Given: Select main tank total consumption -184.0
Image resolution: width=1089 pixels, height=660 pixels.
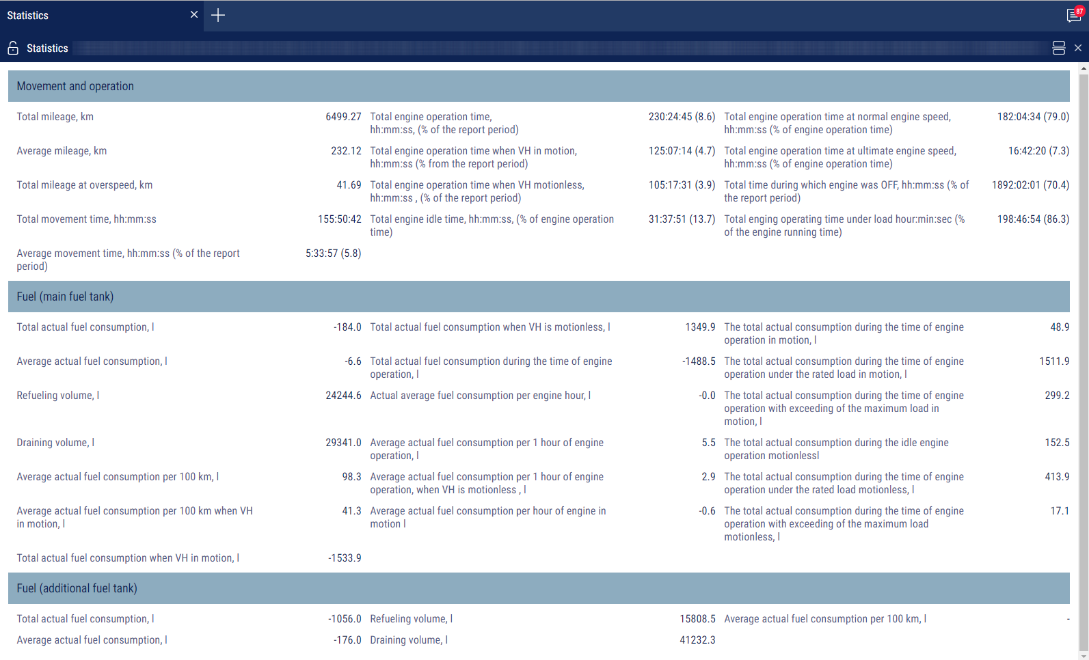Looking at the screenshot, I should (x=347, y=327).
